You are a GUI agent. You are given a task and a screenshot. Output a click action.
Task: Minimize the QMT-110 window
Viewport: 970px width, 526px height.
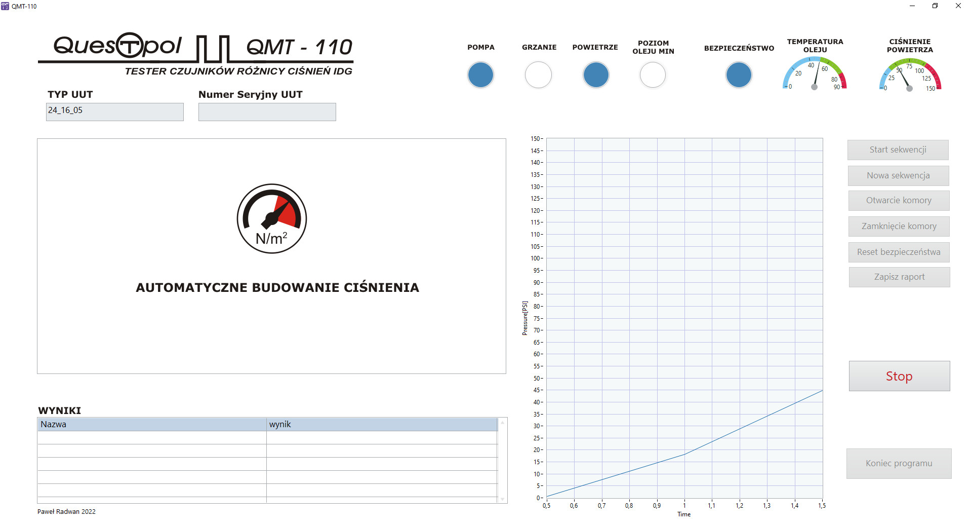click(912, 6)
